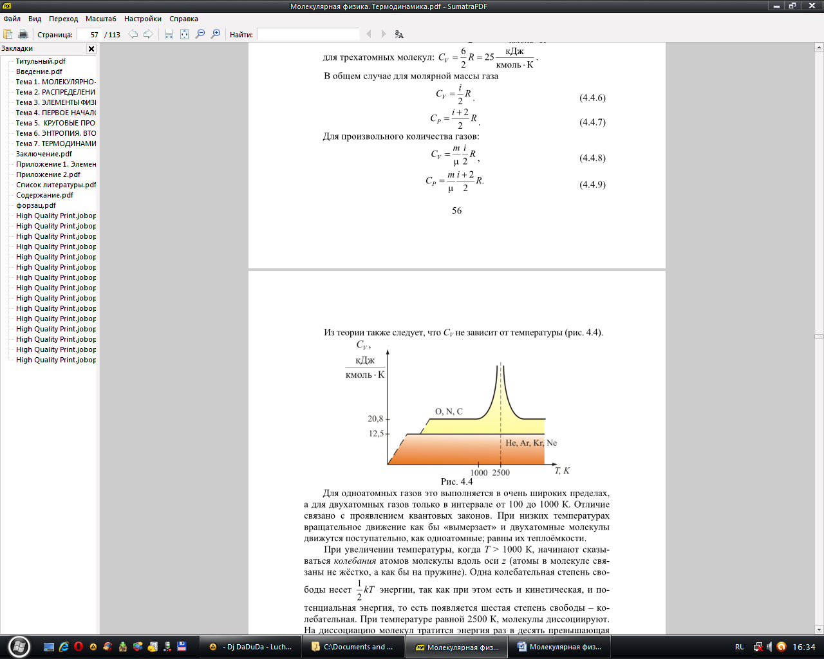Launch Internet Explorer from quick launch

point(64,647)
